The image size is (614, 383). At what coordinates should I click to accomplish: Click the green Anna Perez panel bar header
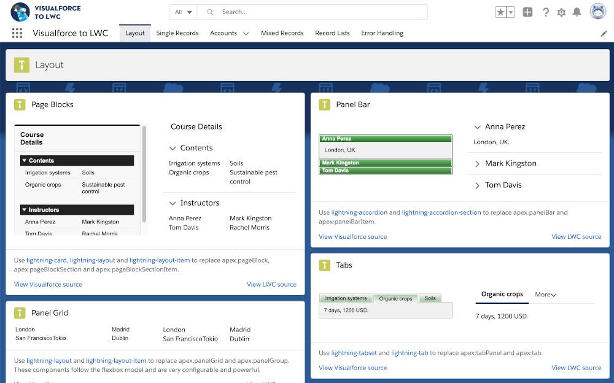tap(386, 139)
